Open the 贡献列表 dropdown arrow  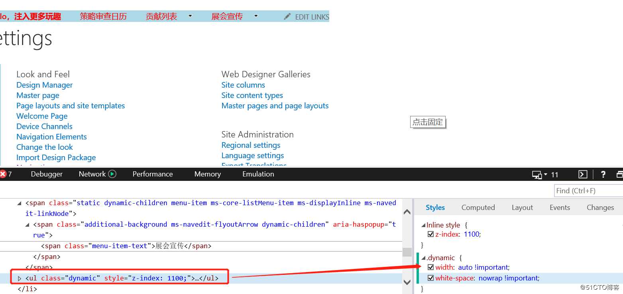click(190, 16)
